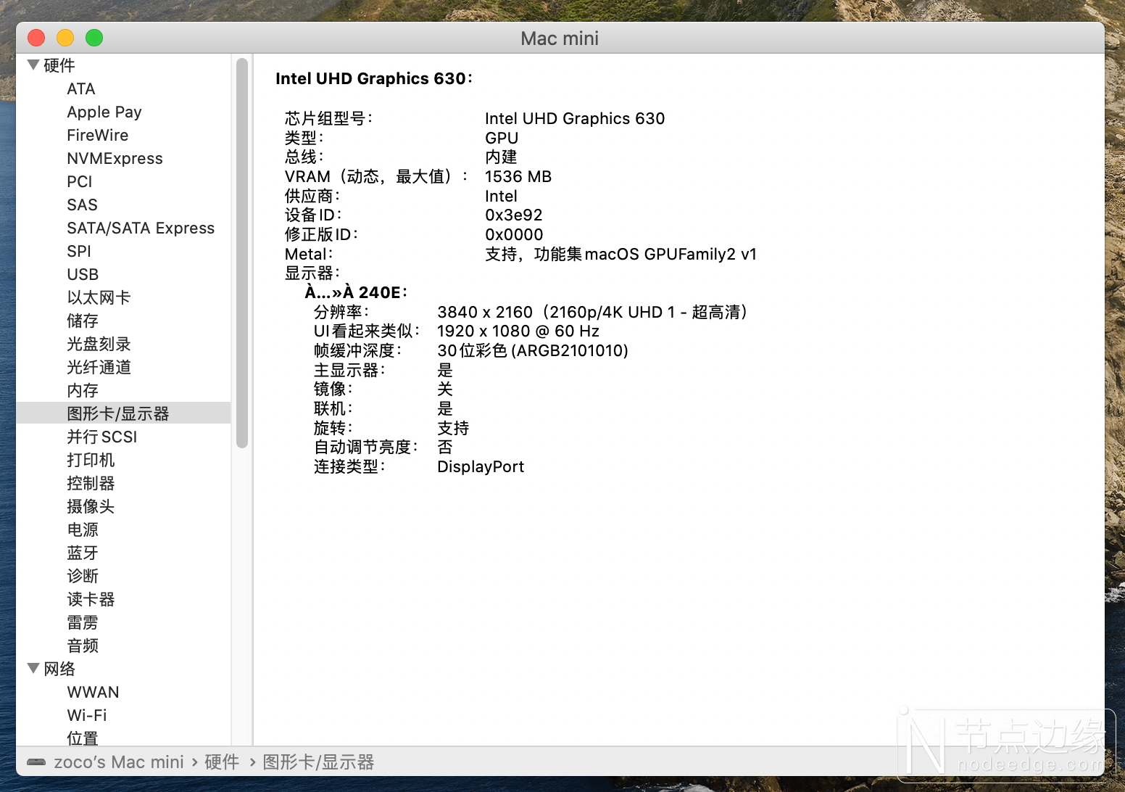Image resolution: width=1125 pixels, height=792 pixels.
Task: Choose 控制器 in the hardware list
Action: (x=91, y=483)
